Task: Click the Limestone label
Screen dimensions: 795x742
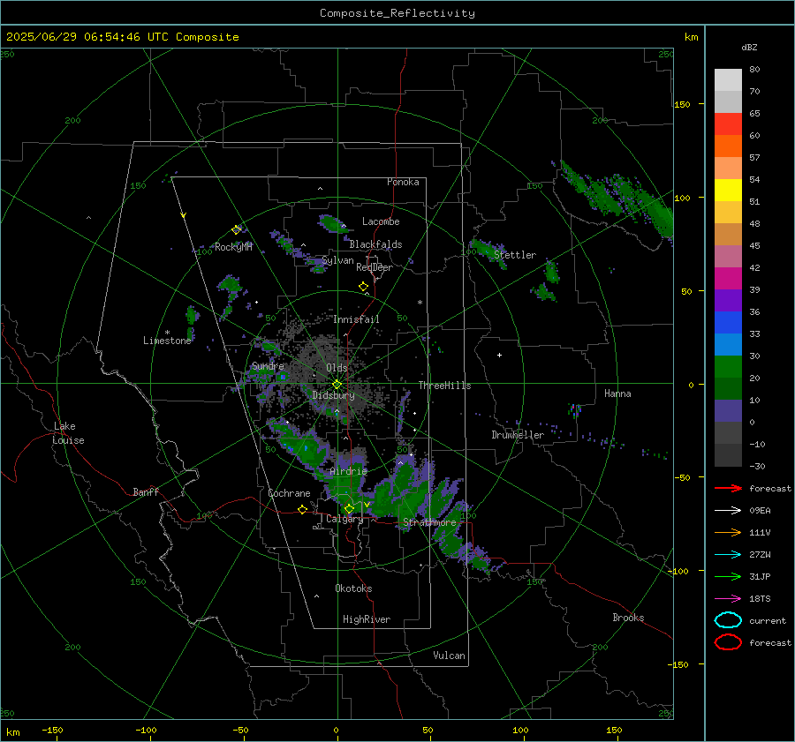Action: (x=167, y=341)
